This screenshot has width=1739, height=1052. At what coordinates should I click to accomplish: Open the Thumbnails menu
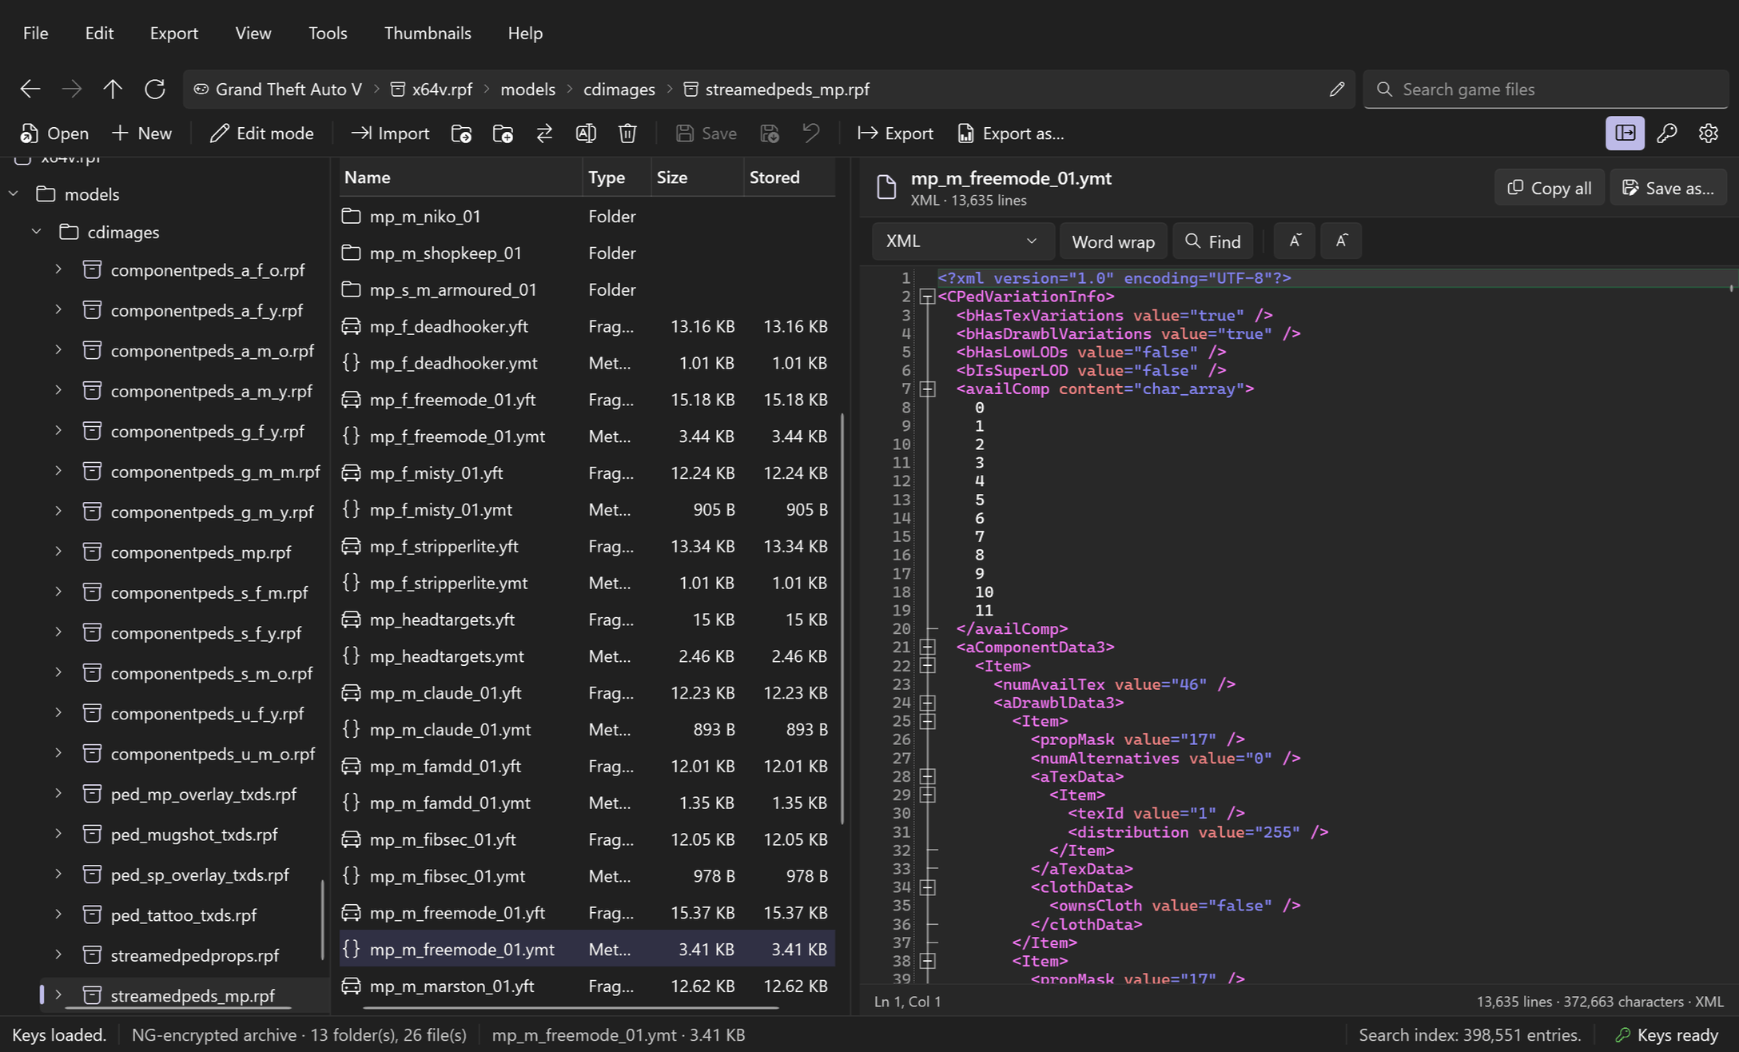coord(428,33)
